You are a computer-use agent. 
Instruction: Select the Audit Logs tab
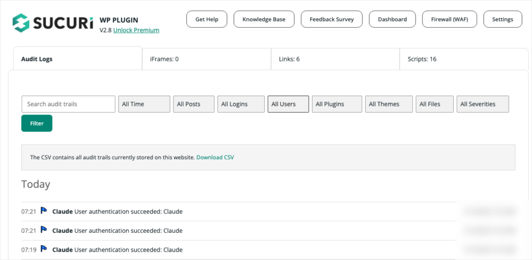(x=78, y=59)
